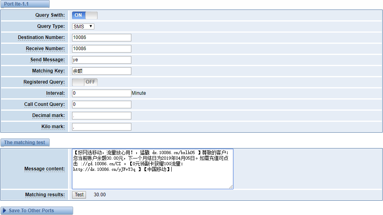Viewport: 383px width, 215px height.
Task: Click the Send Message label
Action: coord(48,60)
